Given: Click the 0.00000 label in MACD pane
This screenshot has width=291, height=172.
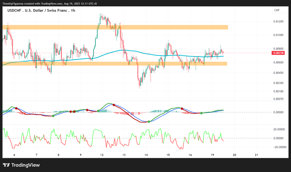Looking at the screenshot, I should (x=278, y=112).
